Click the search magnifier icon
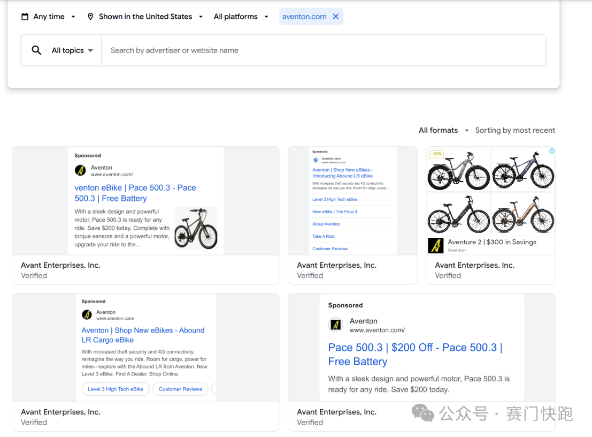Viewport: 592px width, 437px height. point(36,50)
